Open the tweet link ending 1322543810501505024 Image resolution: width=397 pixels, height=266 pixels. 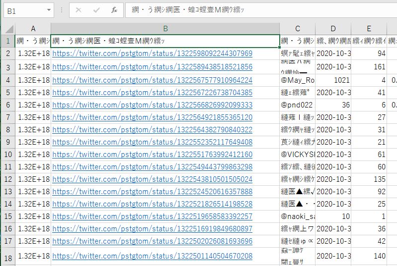click(153, 179)
